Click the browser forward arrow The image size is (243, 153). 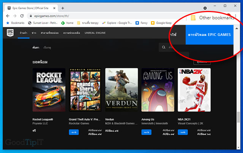point(15,16)
